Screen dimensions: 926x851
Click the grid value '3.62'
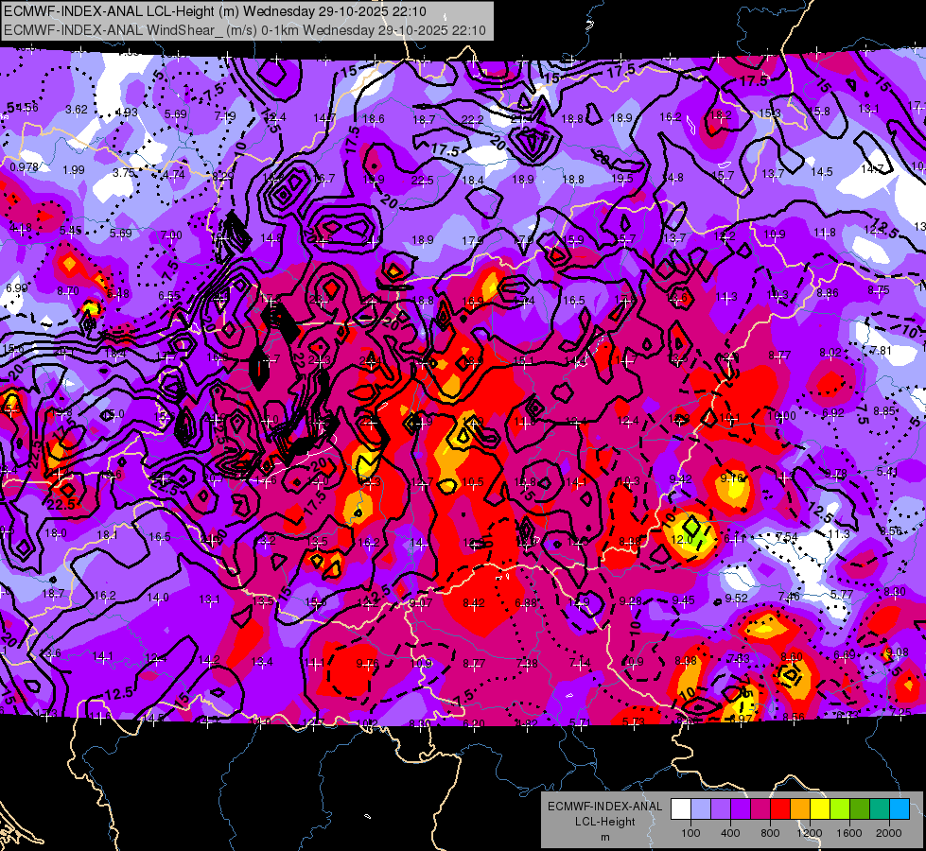[x=77, y=110]
